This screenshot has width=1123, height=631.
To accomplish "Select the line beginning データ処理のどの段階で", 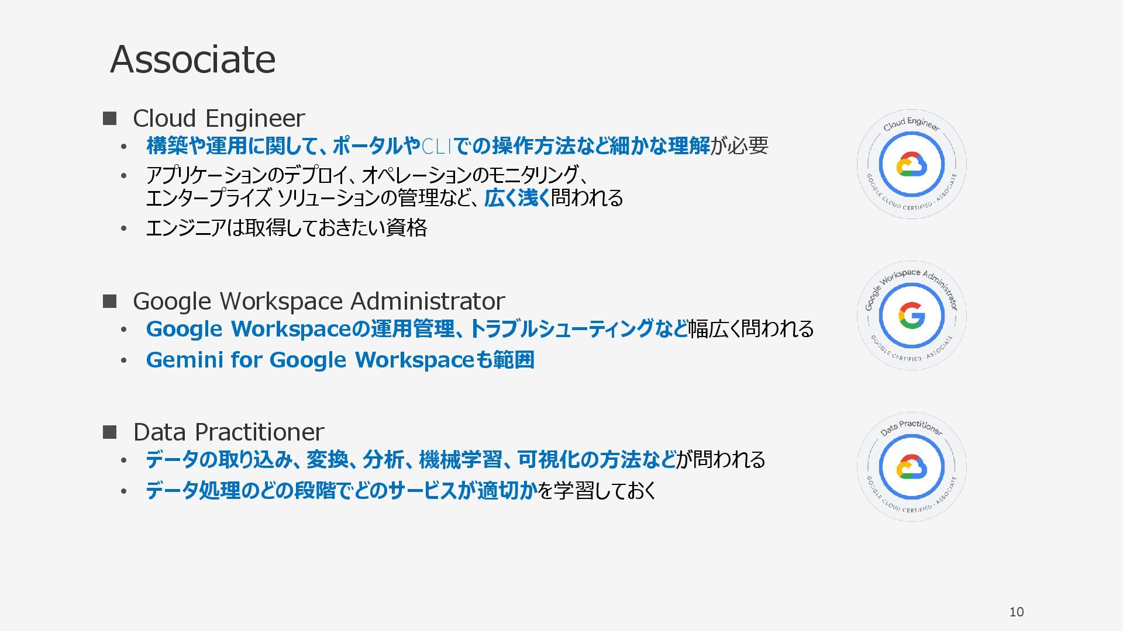I will point(401,490).
